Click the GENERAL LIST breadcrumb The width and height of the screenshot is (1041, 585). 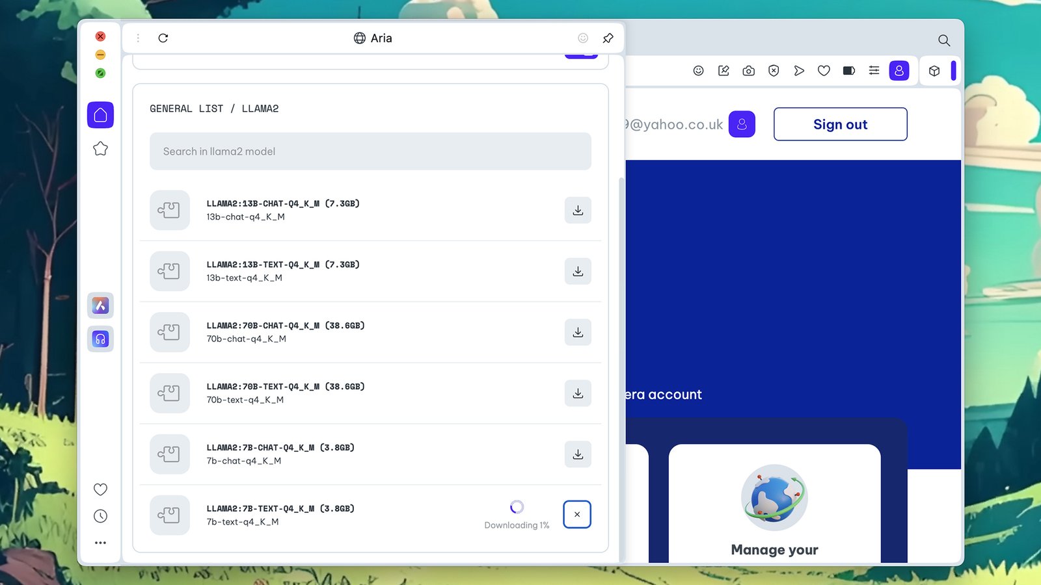(x=186, y=109)
